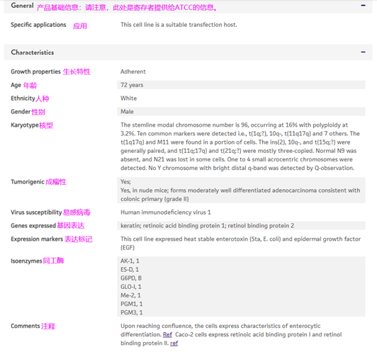Click the 72 years age value
Image resolution: width=377 pixels, height=352 pixels.
click(x=132, y=85)
